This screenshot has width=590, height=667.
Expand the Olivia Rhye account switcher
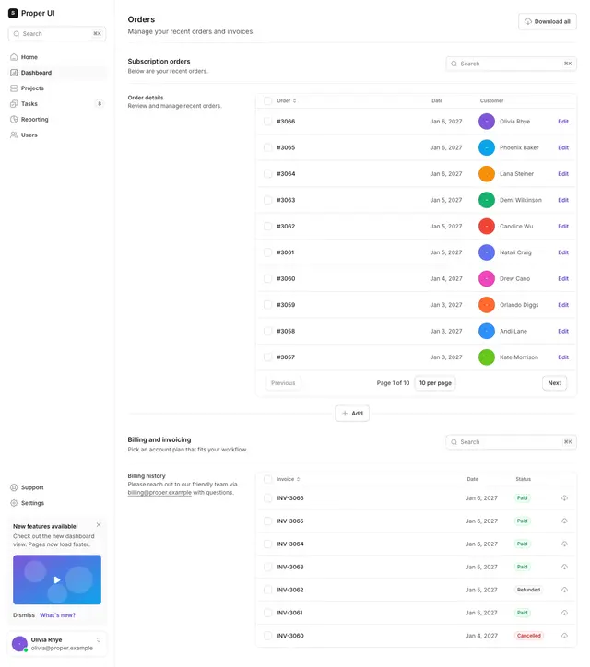pyautogui.click(x=99, y=639)
